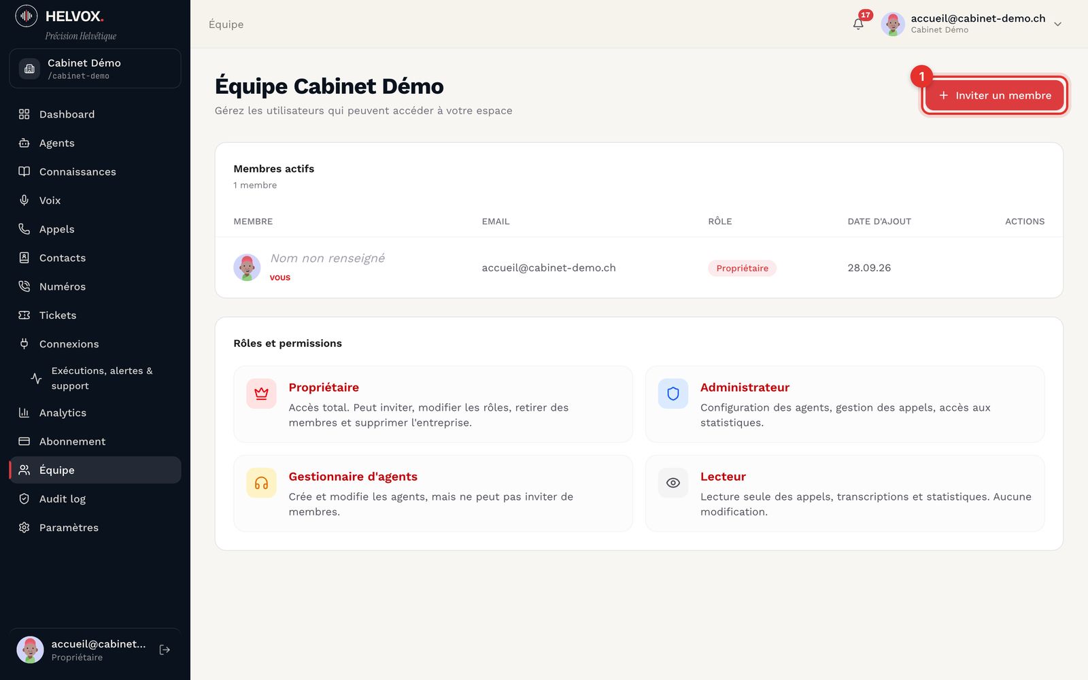The width and height of the screenshot is (1088, 680).
Task: Click the top-right user avatar
Action: point(893,24)
